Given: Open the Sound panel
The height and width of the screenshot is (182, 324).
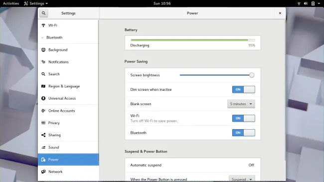Looking at the screenshot, I should pos(68,147).
